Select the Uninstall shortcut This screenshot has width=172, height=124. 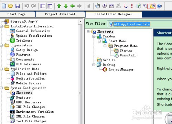[128, 55]
